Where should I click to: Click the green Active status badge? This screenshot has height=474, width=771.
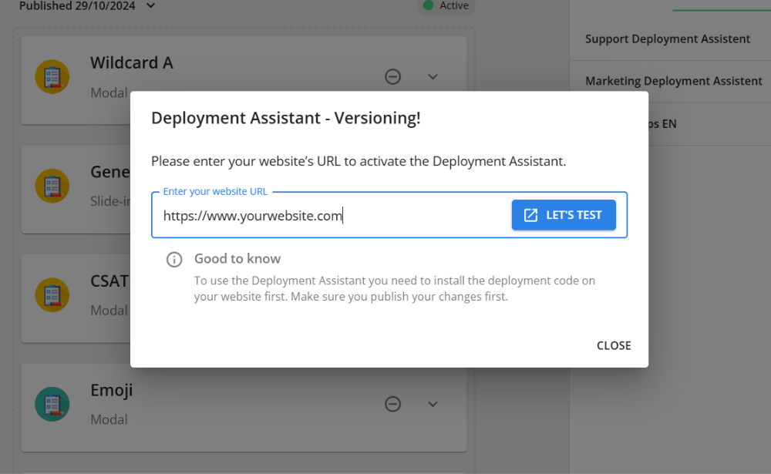(x=446, y=6)
